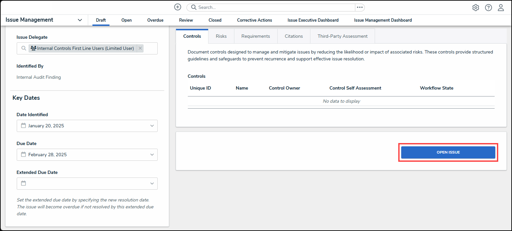Open the help question mark icon
Viewport: 512px width, 231px height.
coord(488,8)
